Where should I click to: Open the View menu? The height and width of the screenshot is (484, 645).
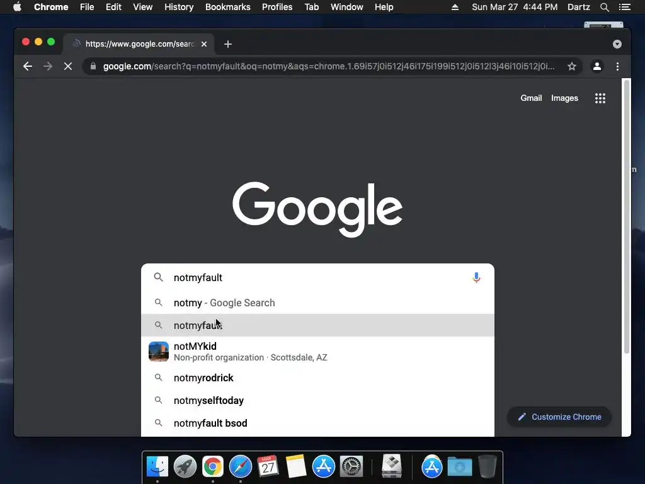[143, 7]
